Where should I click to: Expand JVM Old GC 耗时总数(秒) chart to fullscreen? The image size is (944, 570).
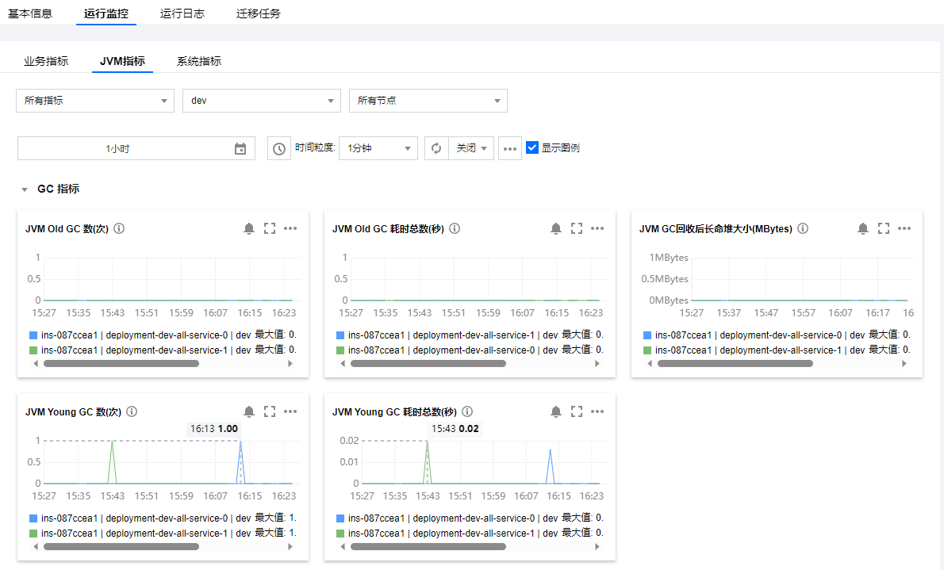577,228
